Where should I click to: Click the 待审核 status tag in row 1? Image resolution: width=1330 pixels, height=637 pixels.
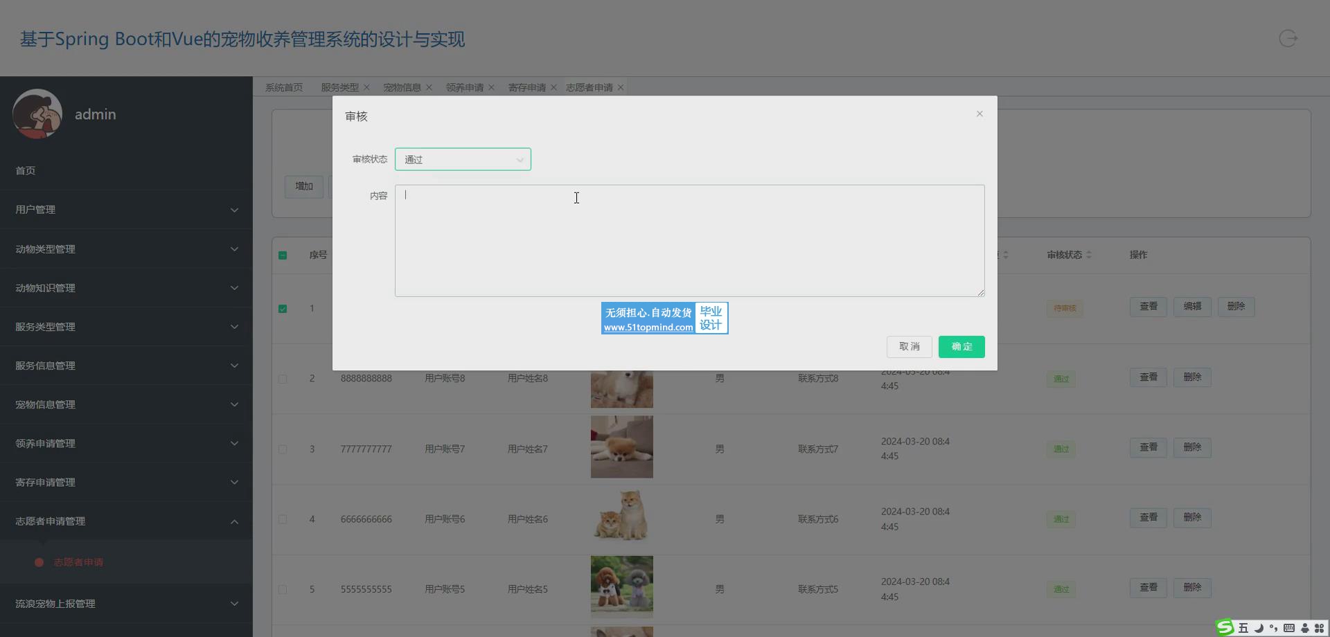tap(1065, 308)
